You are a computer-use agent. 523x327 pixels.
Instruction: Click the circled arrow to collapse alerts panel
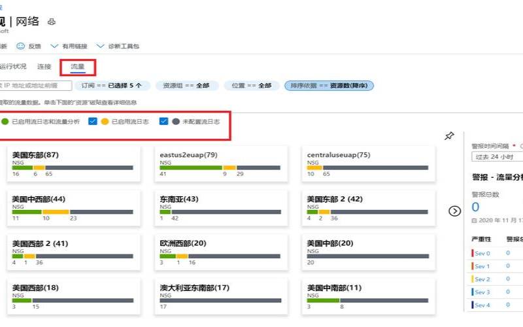click(455, 211)
